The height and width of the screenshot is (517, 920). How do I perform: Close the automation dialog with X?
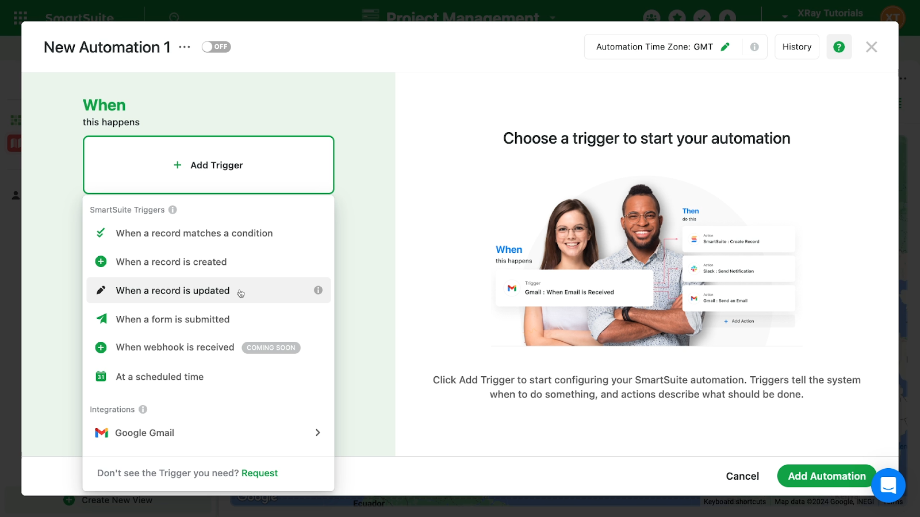coord(872,47)
